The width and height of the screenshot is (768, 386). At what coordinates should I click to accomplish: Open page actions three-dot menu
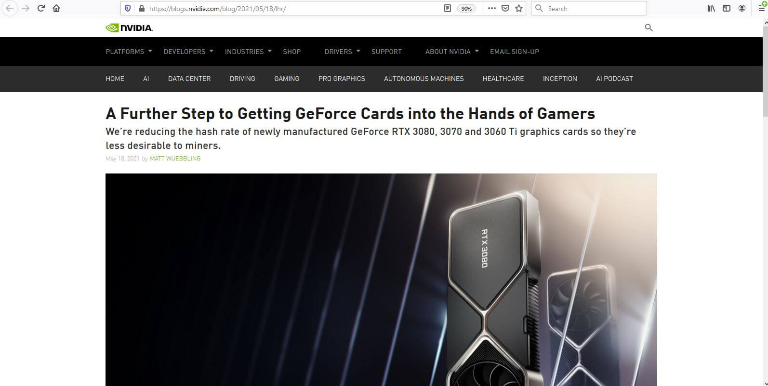coord(491,8)
